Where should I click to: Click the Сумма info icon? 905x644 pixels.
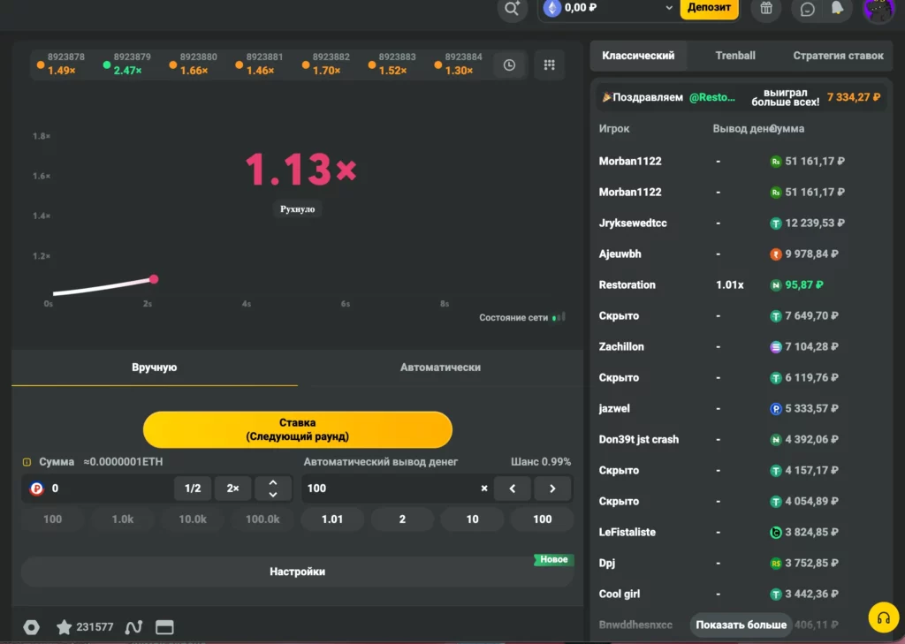(27, 462)
